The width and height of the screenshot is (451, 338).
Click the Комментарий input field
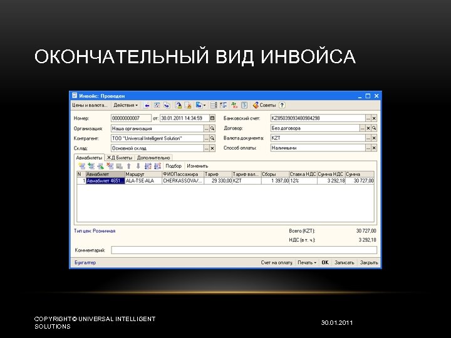click(x=244, y=250)
